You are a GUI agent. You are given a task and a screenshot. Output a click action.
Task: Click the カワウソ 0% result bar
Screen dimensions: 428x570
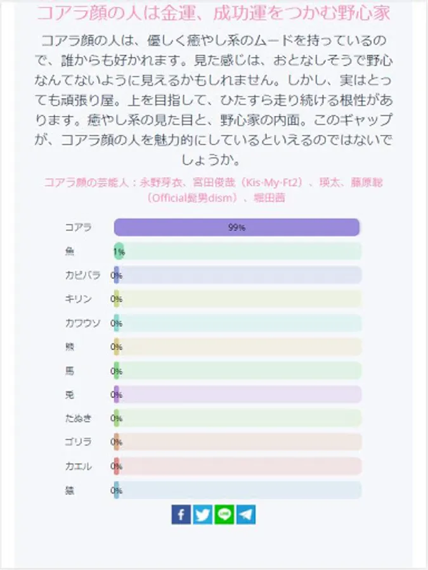(238, 323)
